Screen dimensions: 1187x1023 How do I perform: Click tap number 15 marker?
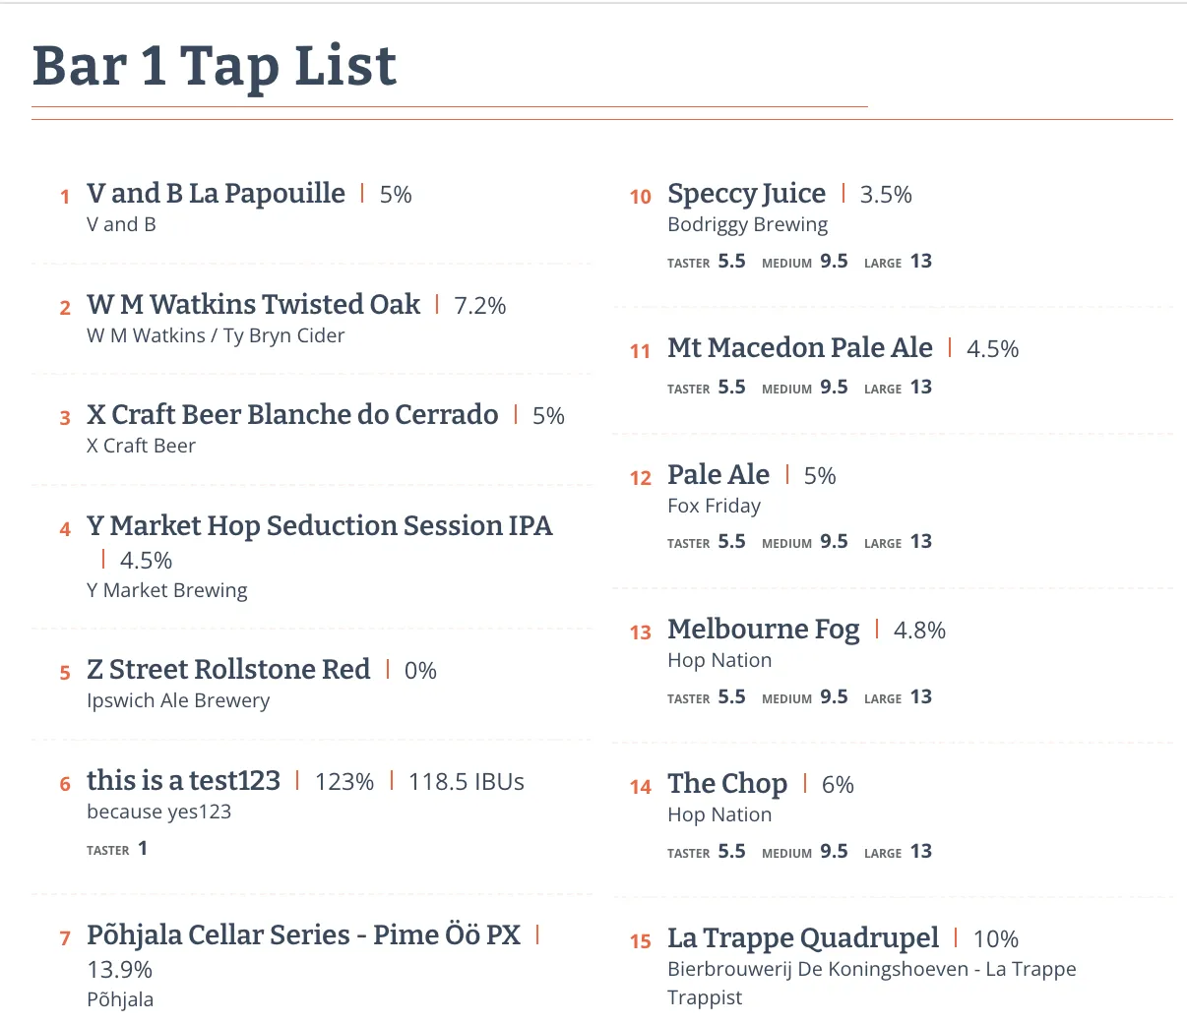click(641, 941)
